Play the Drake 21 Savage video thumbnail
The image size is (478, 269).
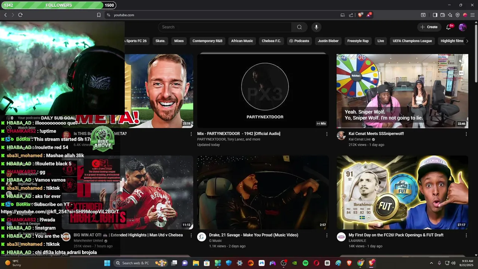pyautogui.click(x=263, y=192)
